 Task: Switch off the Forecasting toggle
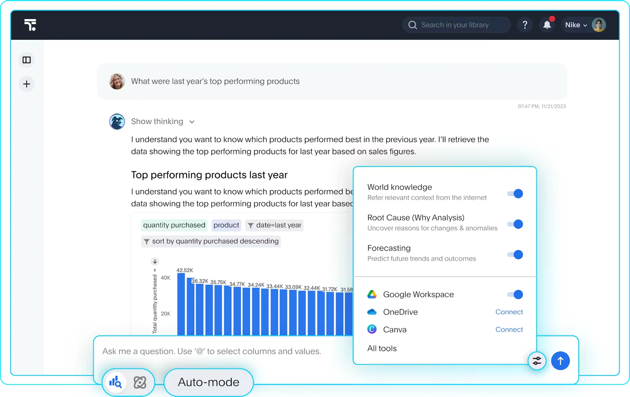coord(515,255)
